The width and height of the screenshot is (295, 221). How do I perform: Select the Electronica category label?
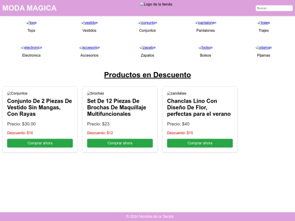click(x=31, y=56)
